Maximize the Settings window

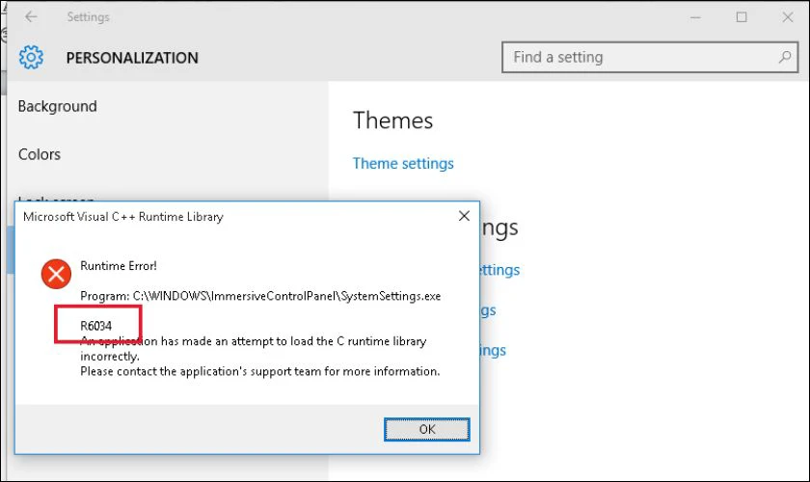742,17
